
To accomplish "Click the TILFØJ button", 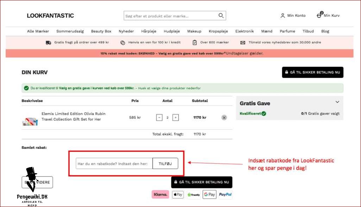I will pyautogui.click(x=165, y=163).
